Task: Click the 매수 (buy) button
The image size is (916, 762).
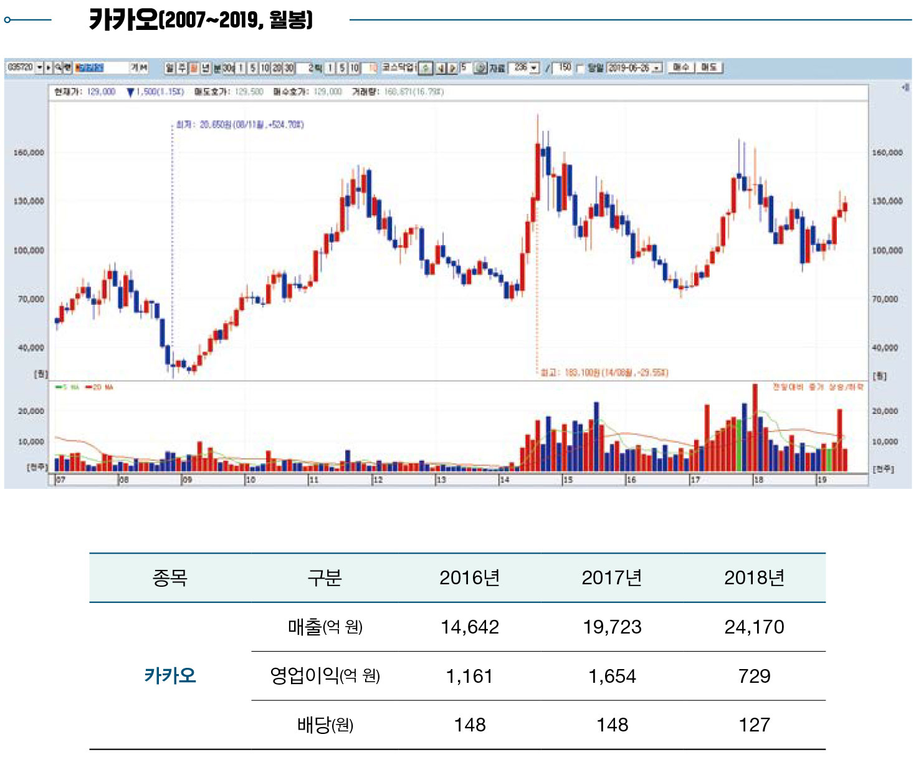Action: click(681, 67)
